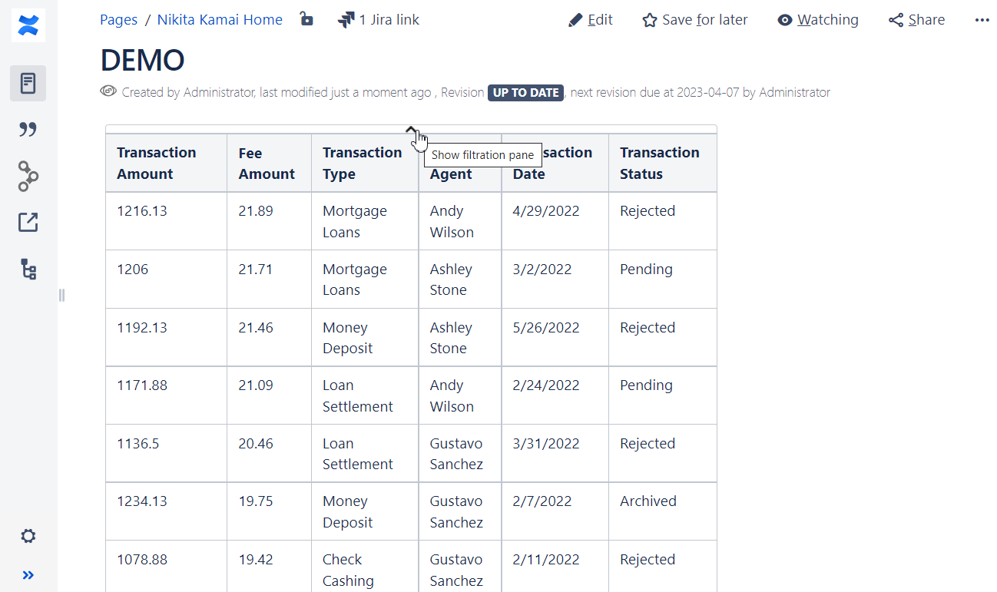Save for later star button
This screenshot has width=997, height=592.
[x=694, y=20]
